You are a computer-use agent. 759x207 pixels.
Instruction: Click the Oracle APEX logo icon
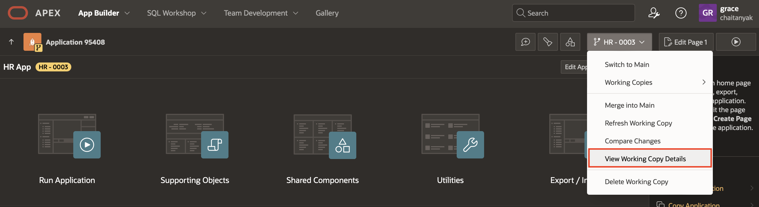coord(18,13)
